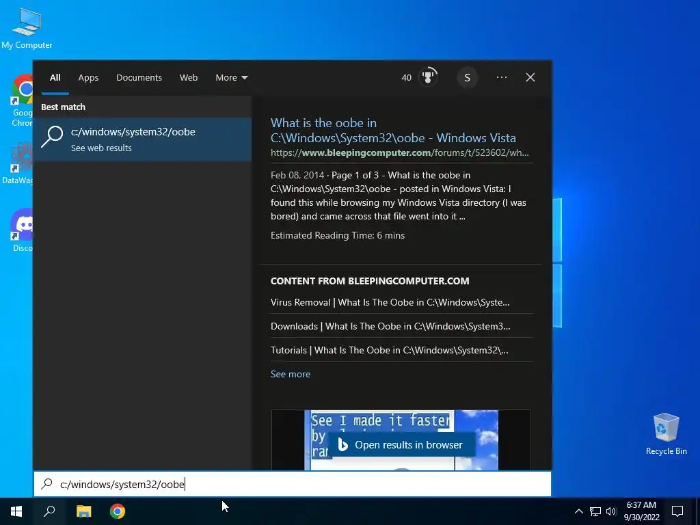
Task: Open the network icon in system tray
Action: click(x=595, y=511)
